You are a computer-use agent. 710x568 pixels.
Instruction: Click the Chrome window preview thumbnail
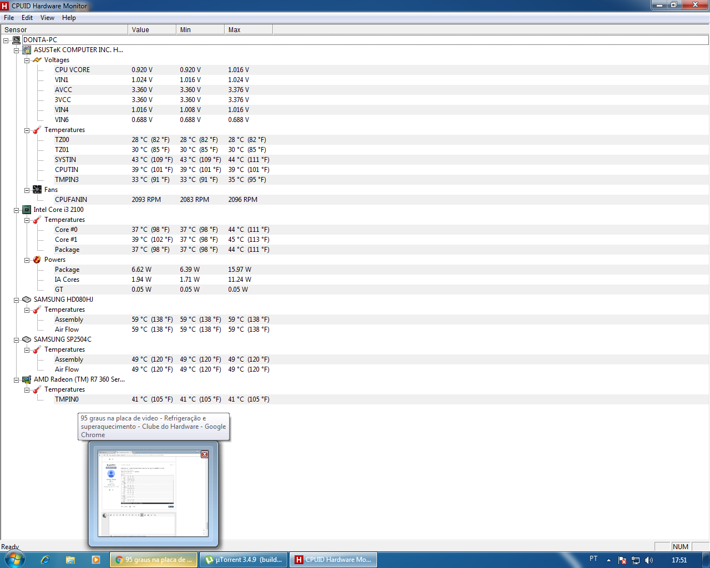pos(153,494)
